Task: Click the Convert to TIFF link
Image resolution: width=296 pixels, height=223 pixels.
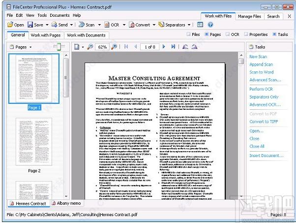Action: tap(264, 122)
